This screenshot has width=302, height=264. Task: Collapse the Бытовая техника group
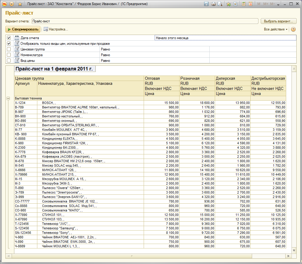pos(8,98)
